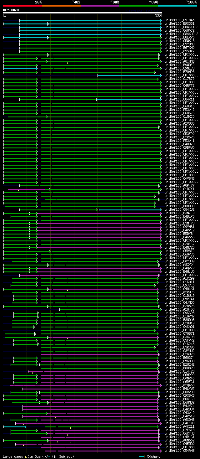Select label UniRef100_Q0CAD1
This screenshot has width=200, height=459.
[179, 327]
